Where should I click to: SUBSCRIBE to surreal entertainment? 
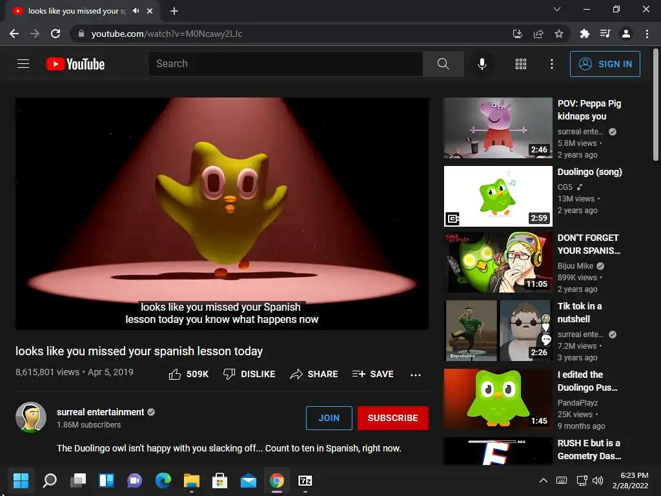tap(393, 418)
